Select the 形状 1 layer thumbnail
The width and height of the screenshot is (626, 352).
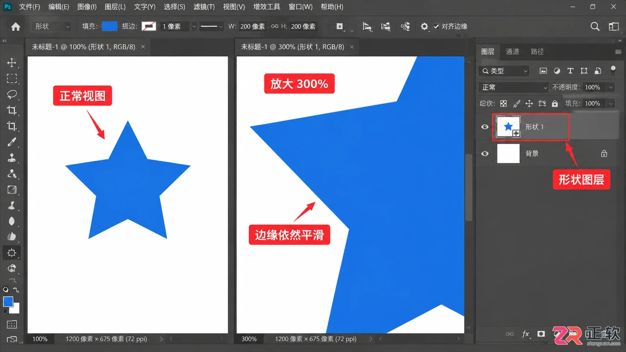coord(508,127)
